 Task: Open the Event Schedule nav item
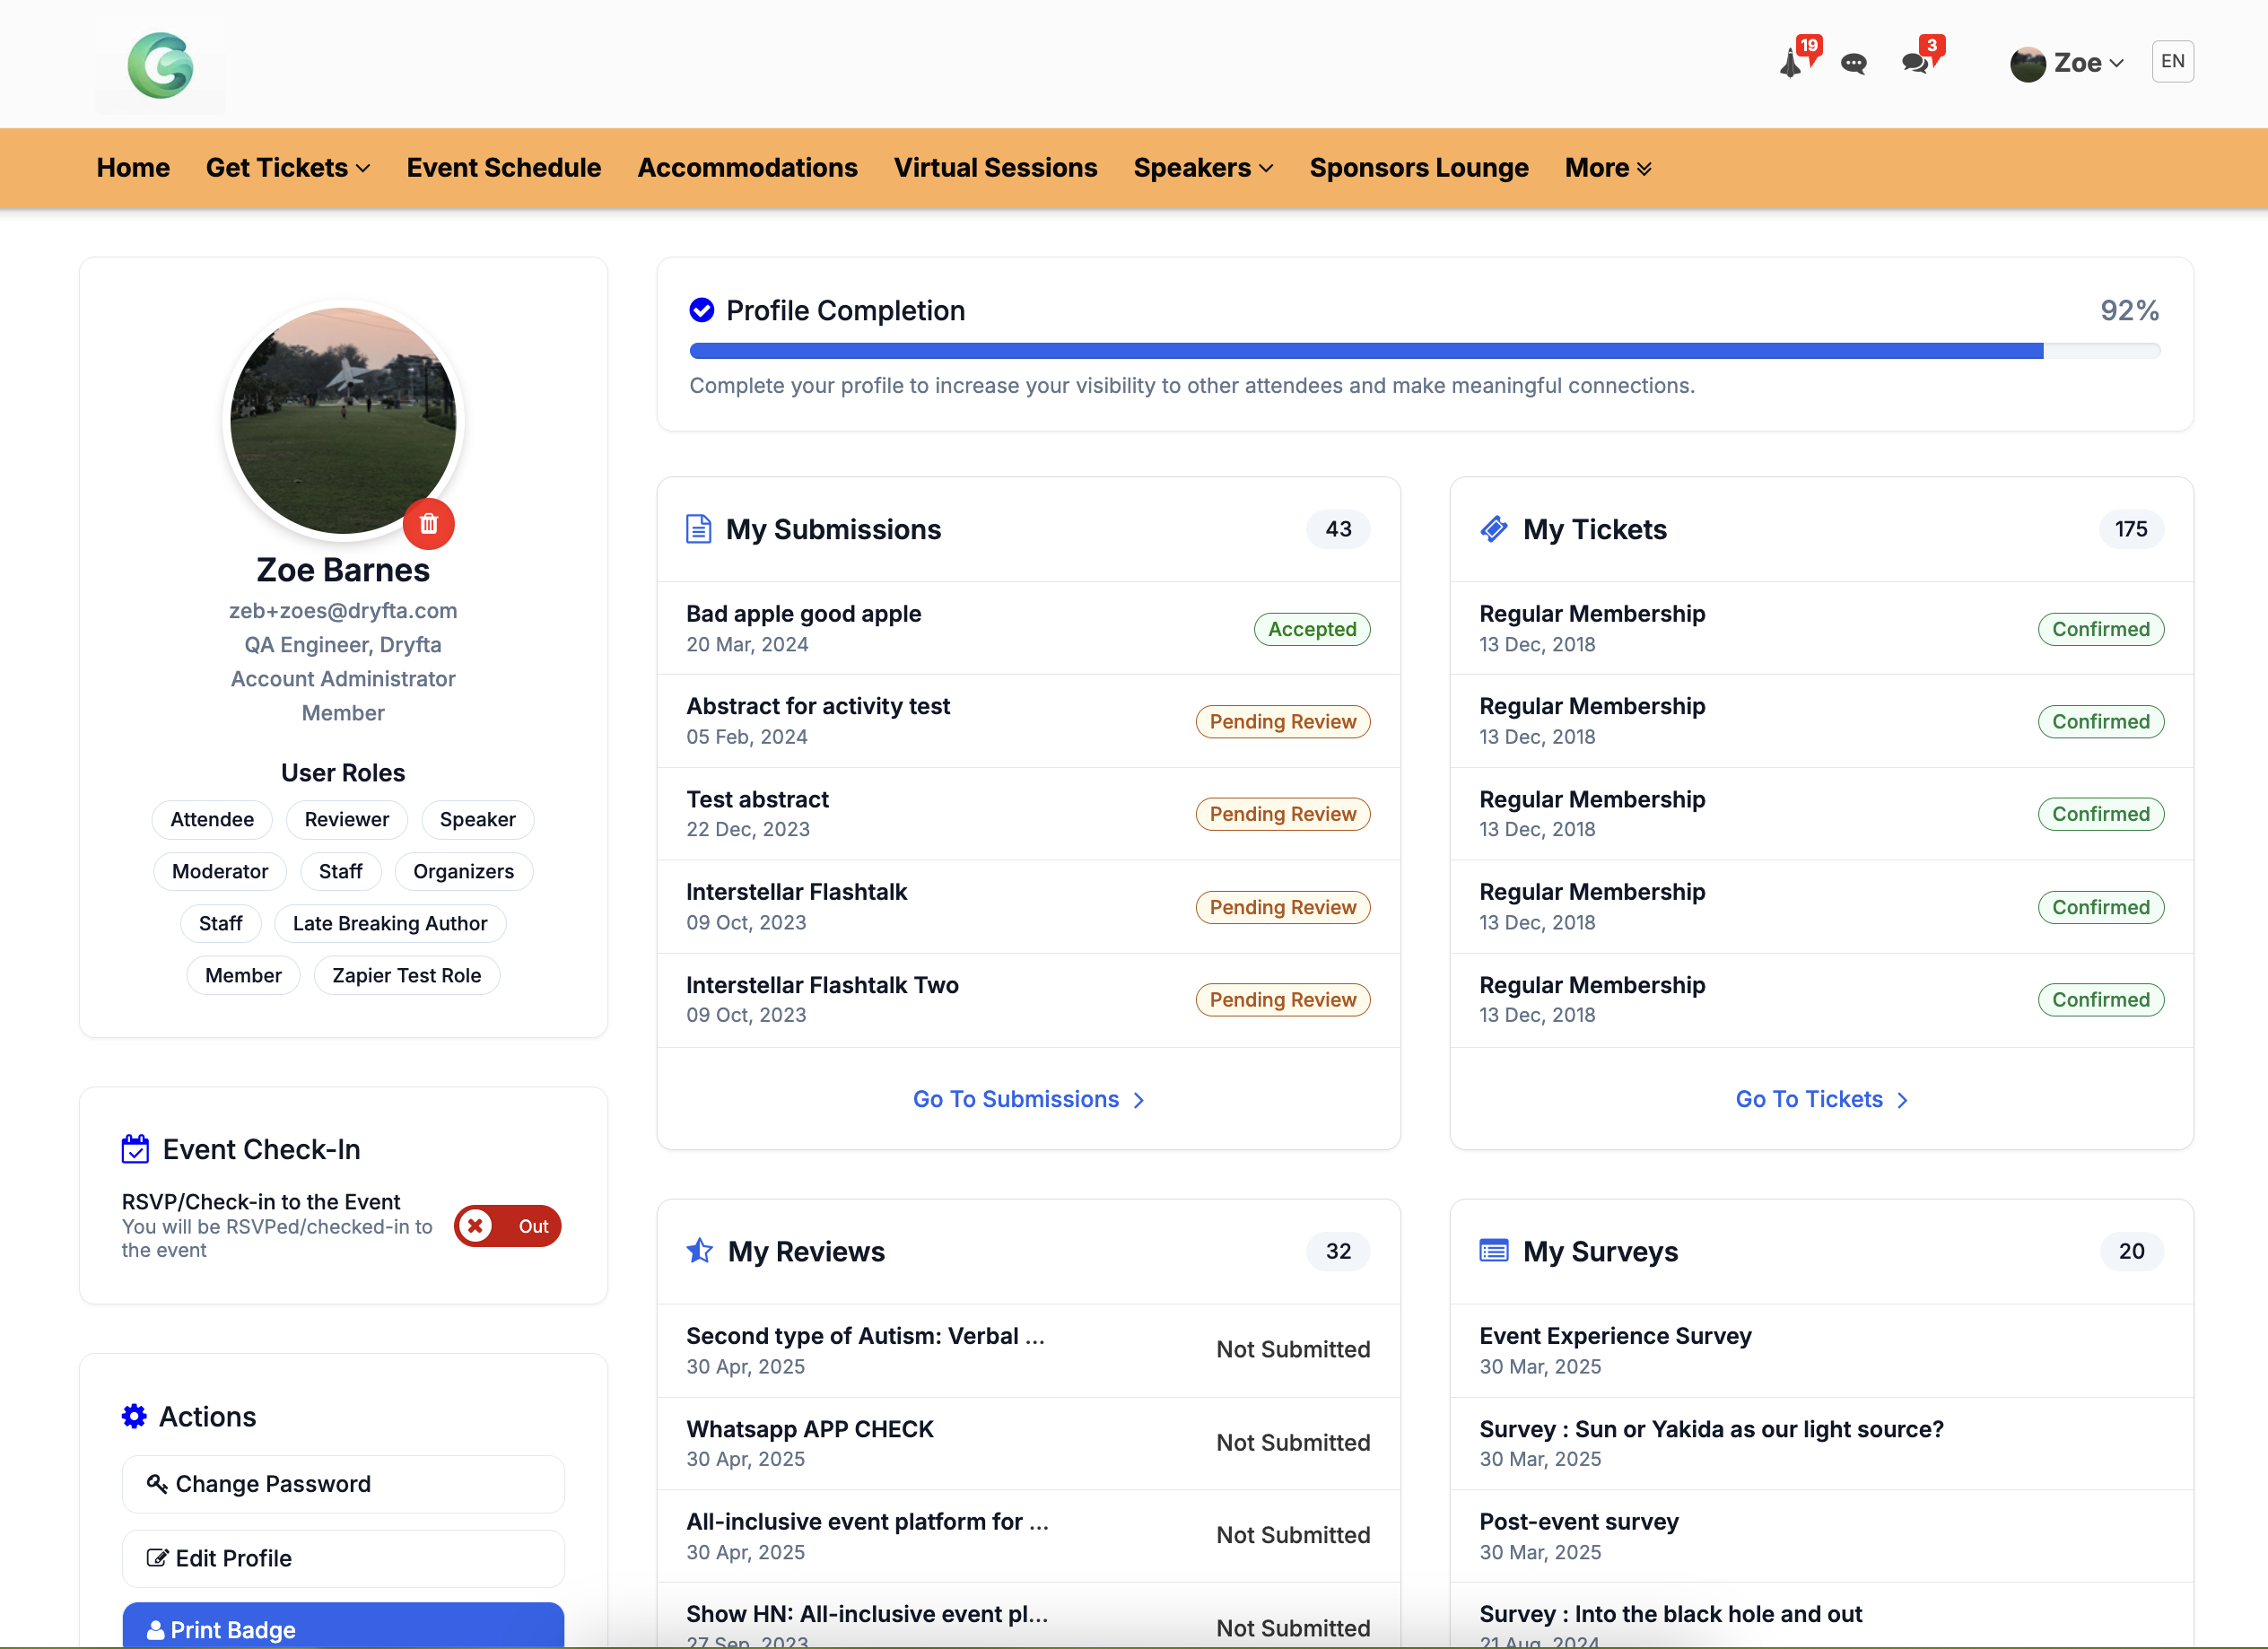pos(503,168)
